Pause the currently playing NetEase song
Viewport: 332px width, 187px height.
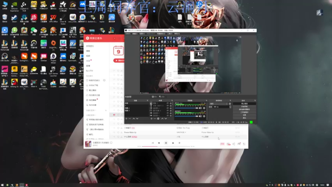pyautogui.click(x=166, y=143)
